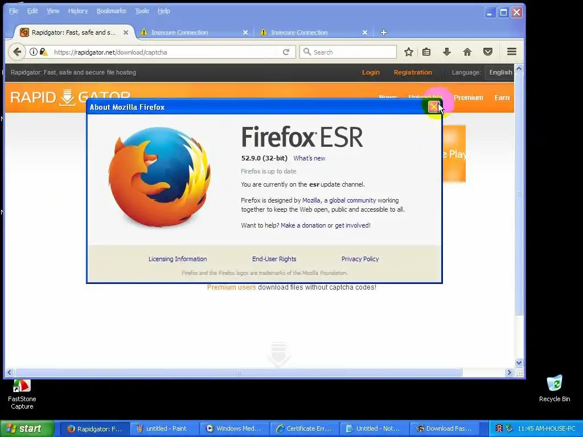Click the horizontal scrollbar right arrow
Viewport: 583px width, 437px height.
509,372
